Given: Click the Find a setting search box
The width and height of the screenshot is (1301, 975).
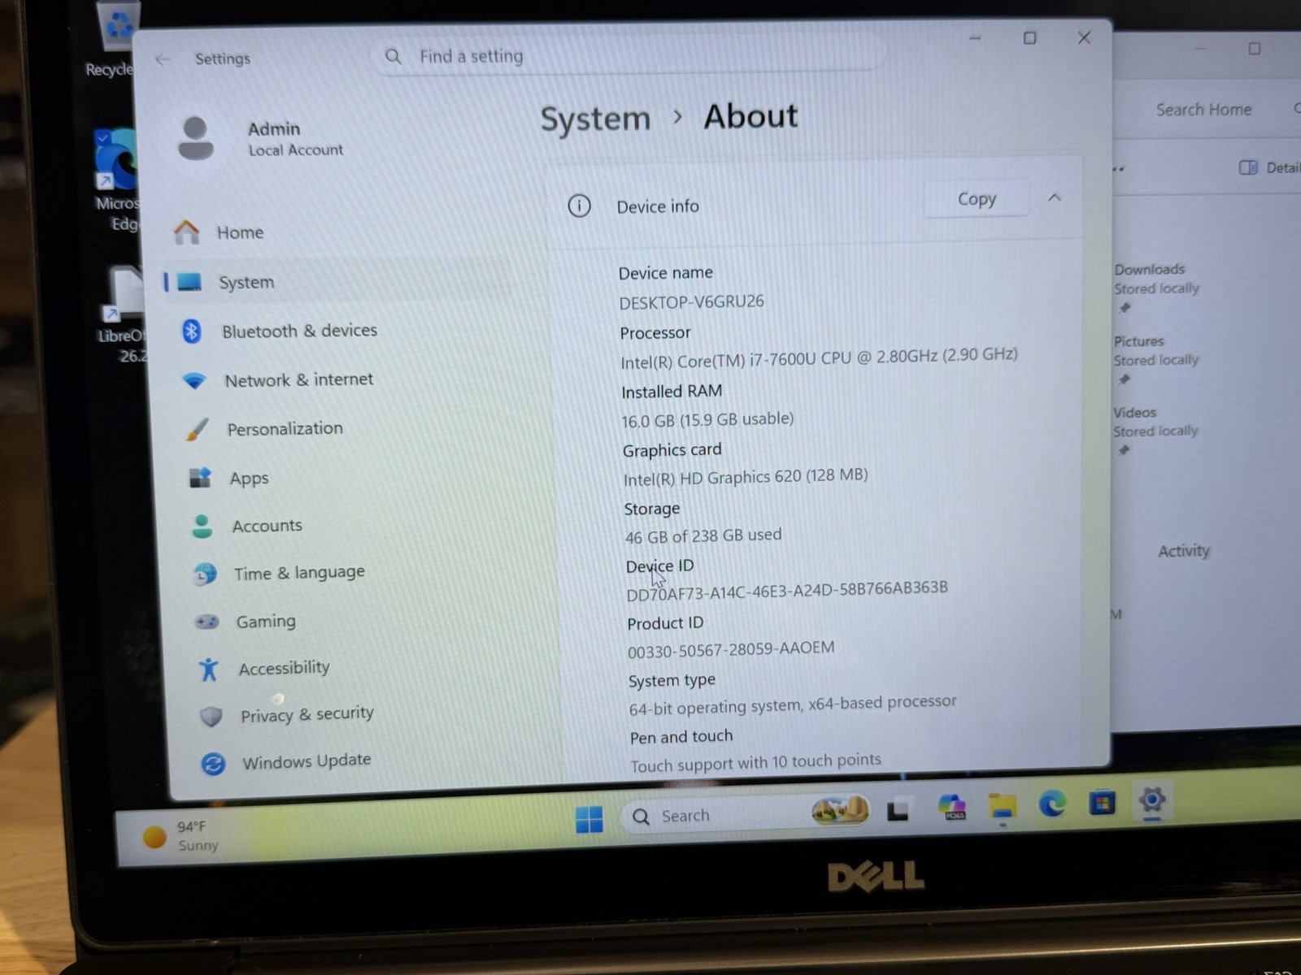Looking at the screenshot, I should [x=629, y=56].
